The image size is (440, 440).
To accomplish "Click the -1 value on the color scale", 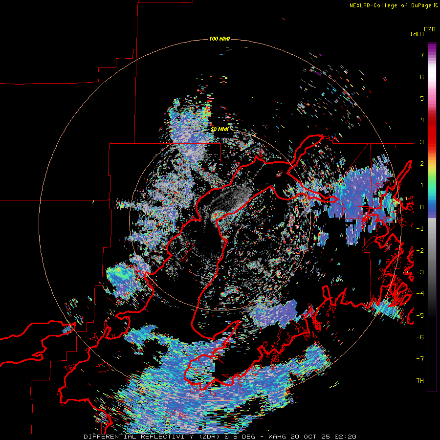I will (420, 229).
